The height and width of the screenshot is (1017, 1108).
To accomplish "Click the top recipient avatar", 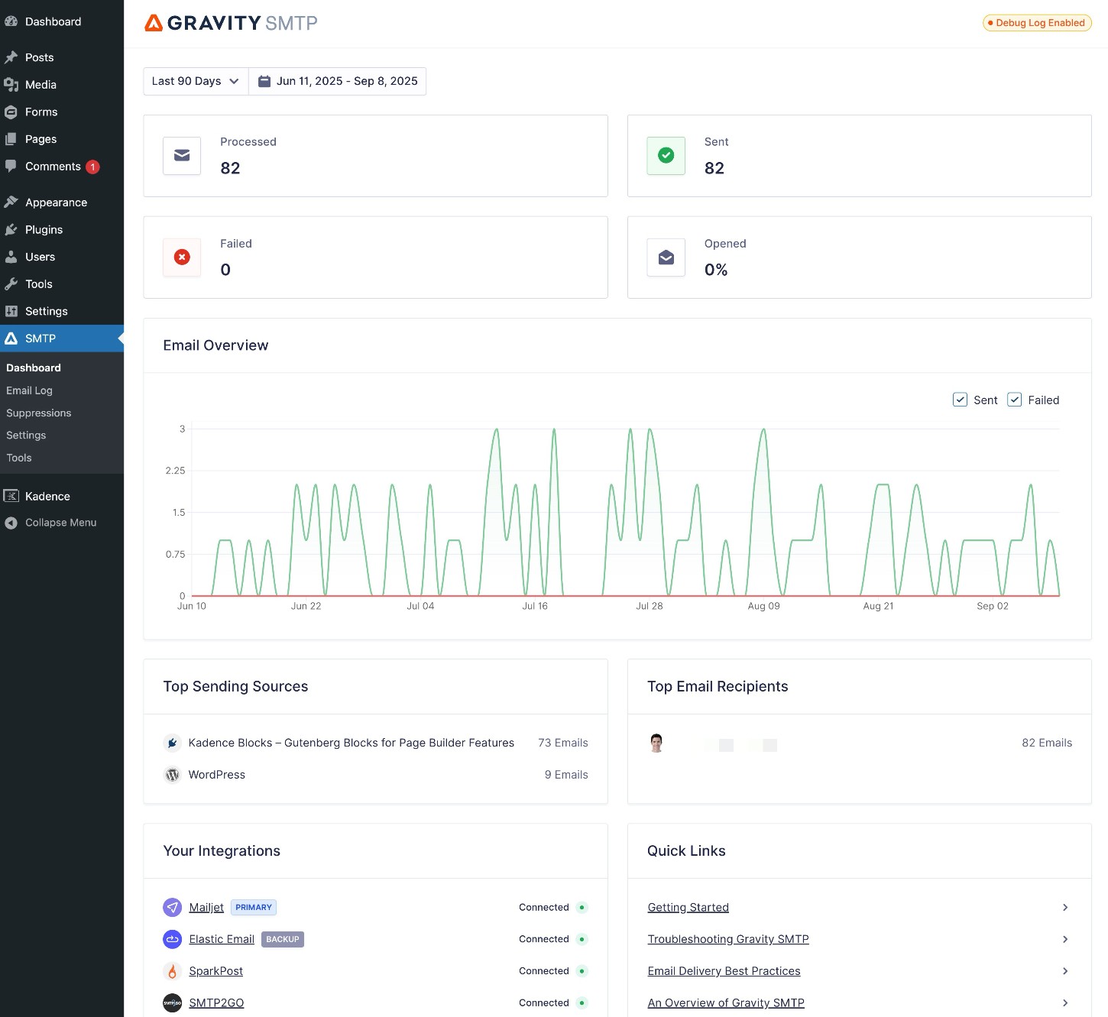I will [656, 743].
